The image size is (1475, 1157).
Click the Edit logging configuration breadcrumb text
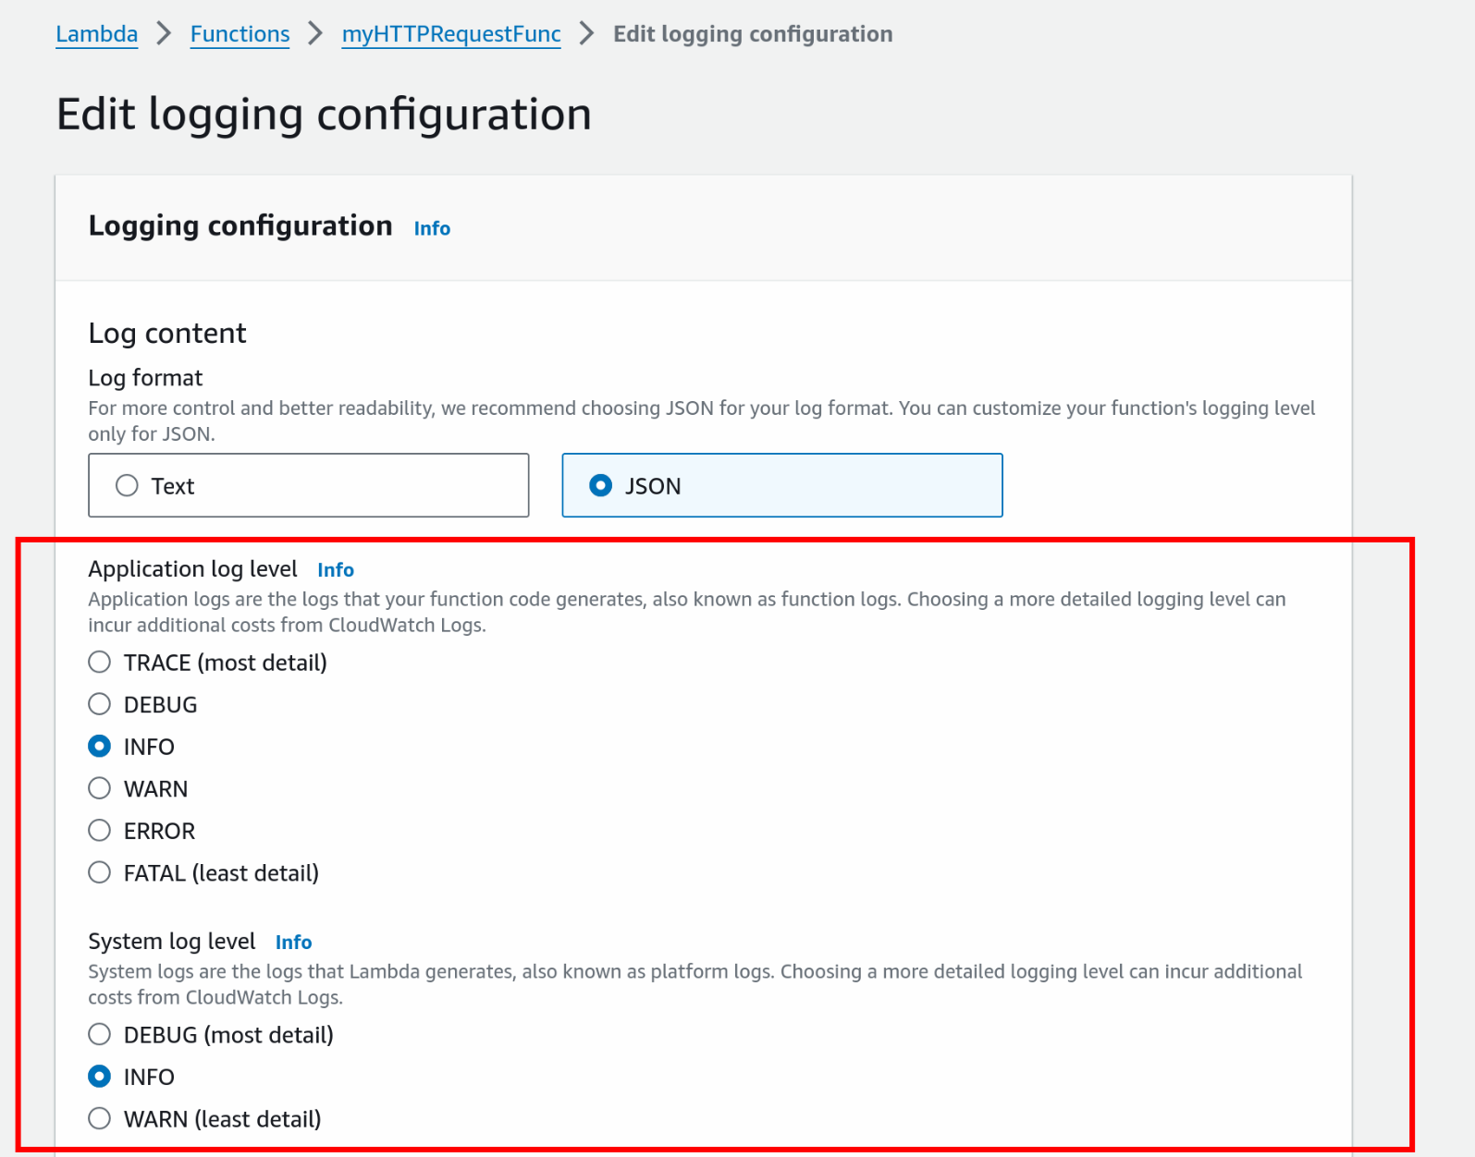coord(753,34)
